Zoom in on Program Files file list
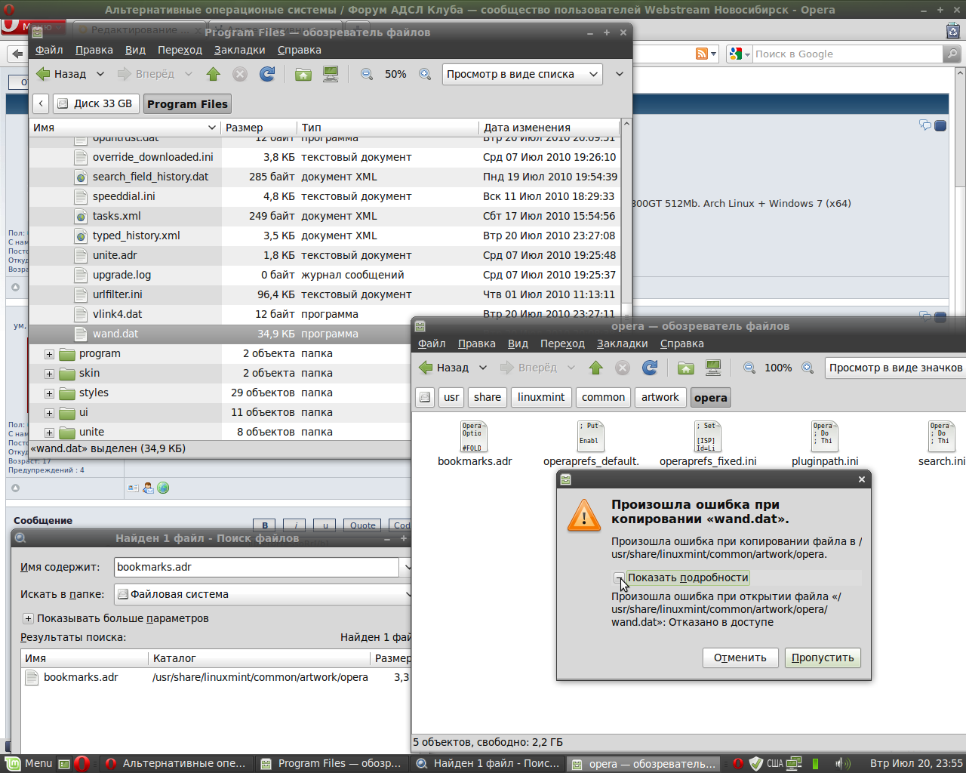 point(425,74)
